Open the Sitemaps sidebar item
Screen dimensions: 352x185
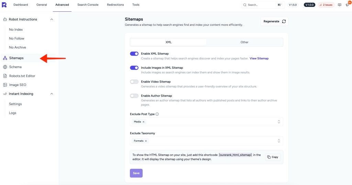16,58
